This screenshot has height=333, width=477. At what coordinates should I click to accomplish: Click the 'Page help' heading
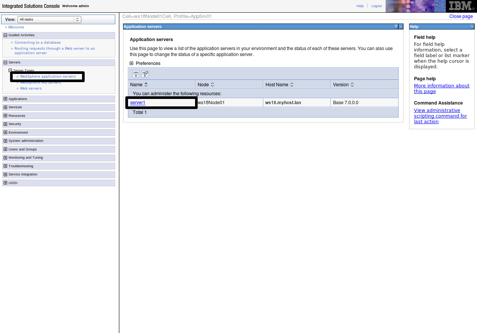(x=425, y=79)
